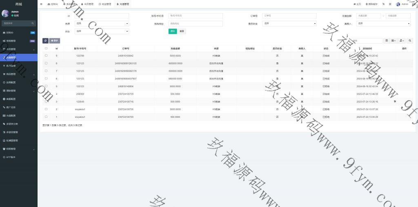Screen dimensions: 418x207
Task: Open the 是否彩金 select dropdown
Action: coord(290,24)
